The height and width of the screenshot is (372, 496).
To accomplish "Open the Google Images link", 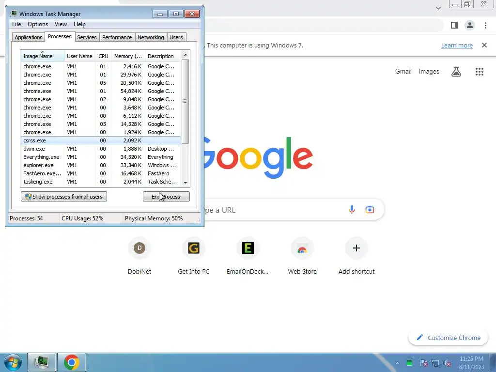I will coord(429,72).
